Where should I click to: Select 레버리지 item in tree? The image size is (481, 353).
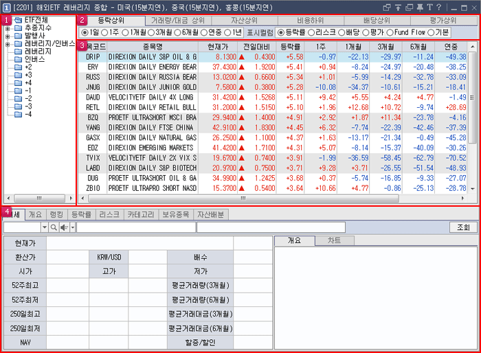click(38, 52)
